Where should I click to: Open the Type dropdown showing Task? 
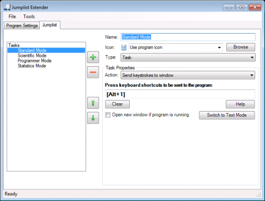[x=188, y=57]
